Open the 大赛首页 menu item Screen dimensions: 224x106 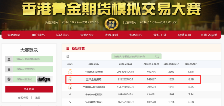14,35
